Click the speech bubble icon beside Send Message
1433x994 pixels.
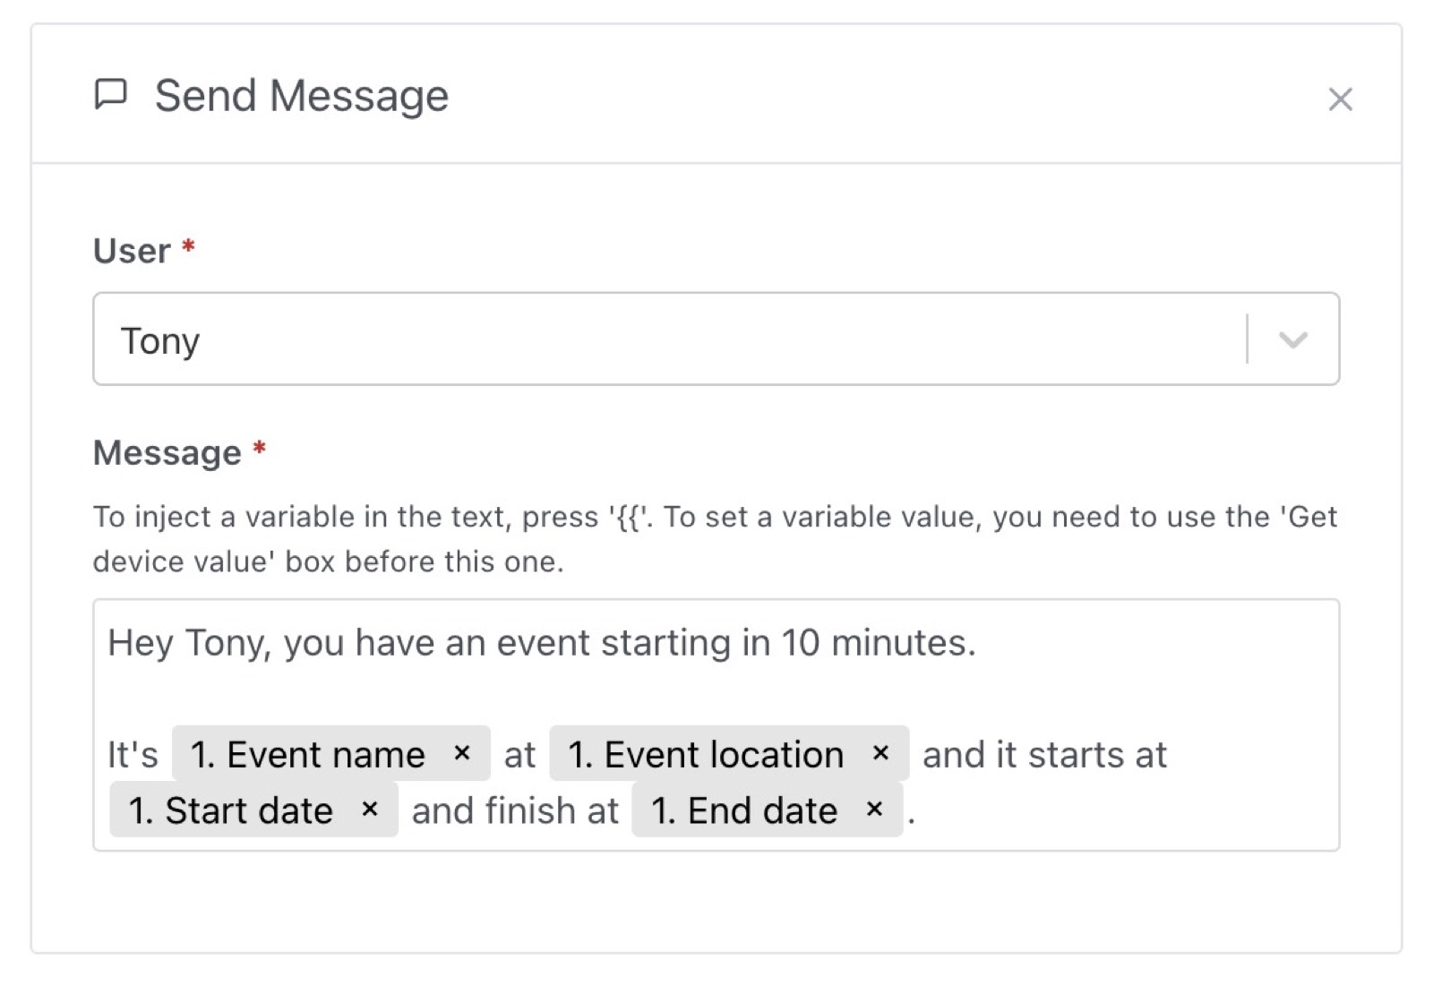(109, 93)
